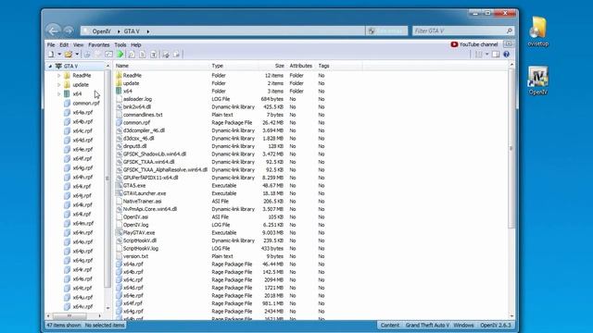This screenshot has height=333, width=593.
Task: Select OpenIV.asi in file list
Action: pyautogui.click(x=136, y=217)
